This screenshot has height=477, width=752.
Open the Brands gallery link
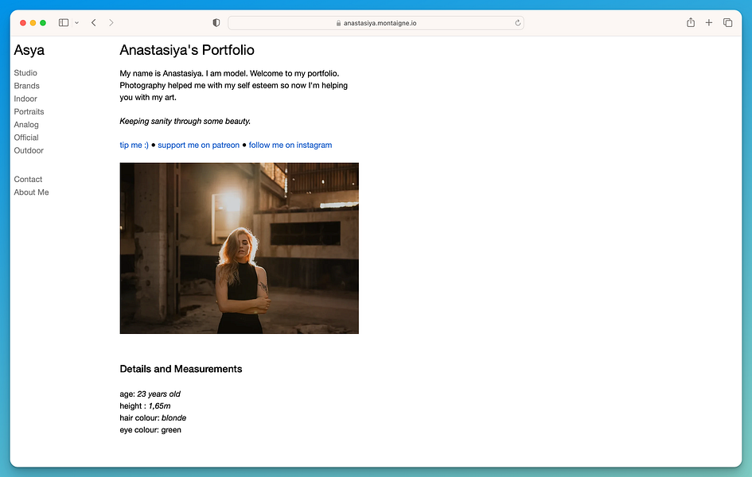pos(27,86)
